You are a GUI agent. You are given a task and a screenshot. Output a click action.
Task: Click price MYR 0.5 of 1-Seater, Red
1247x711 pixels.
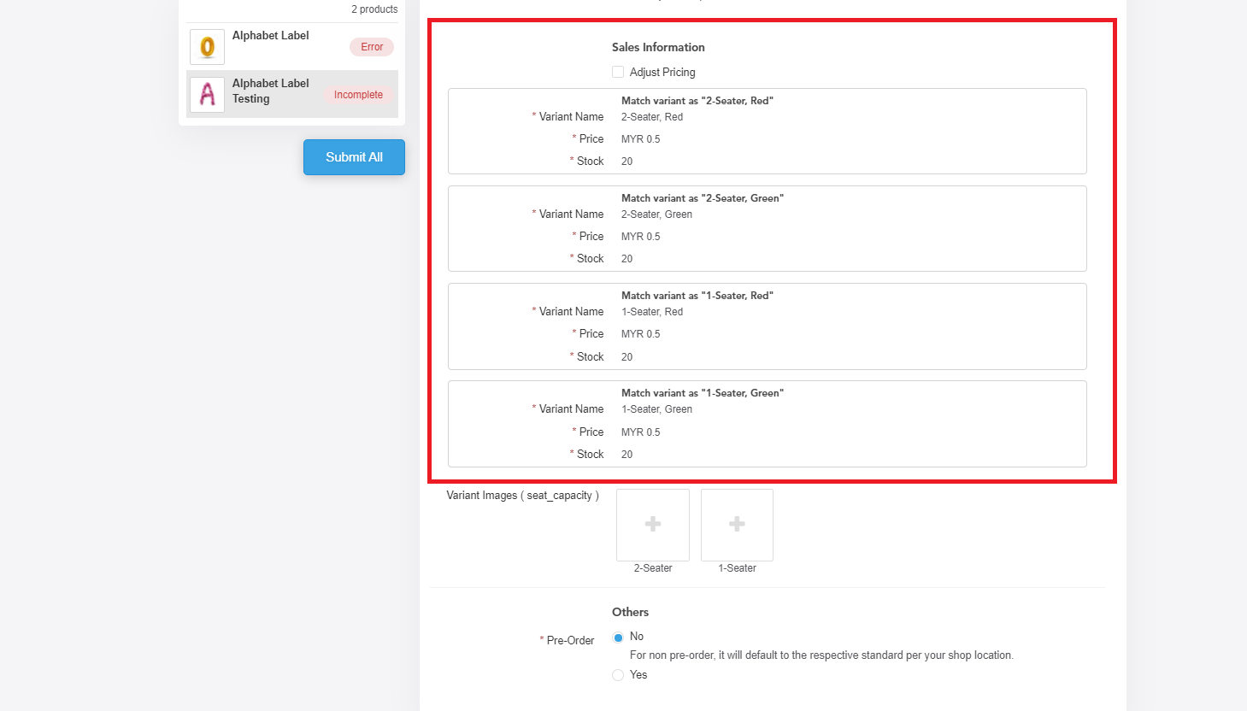coord(641,334)
